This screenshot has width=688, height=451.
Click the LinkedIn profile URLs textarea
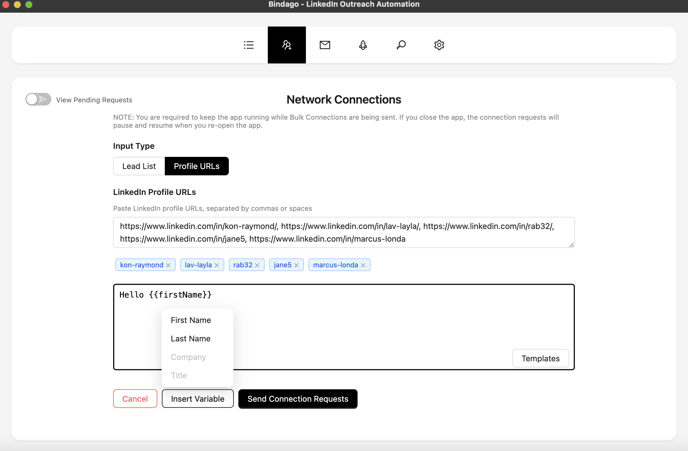(x=343, y=232)
